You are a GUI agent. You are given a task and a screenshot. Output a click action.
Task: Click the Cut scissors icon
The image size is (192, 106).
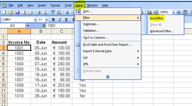click(x=67, y=12)
